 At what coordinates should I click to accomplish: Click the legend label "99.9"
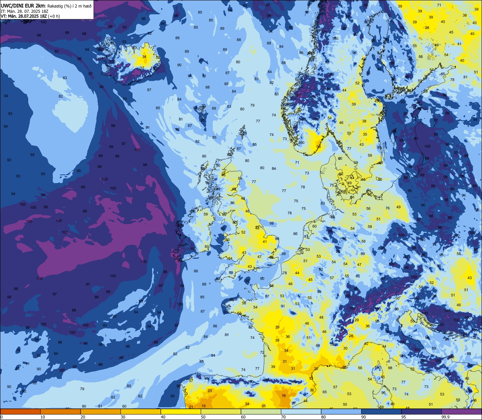pos(445,417)
